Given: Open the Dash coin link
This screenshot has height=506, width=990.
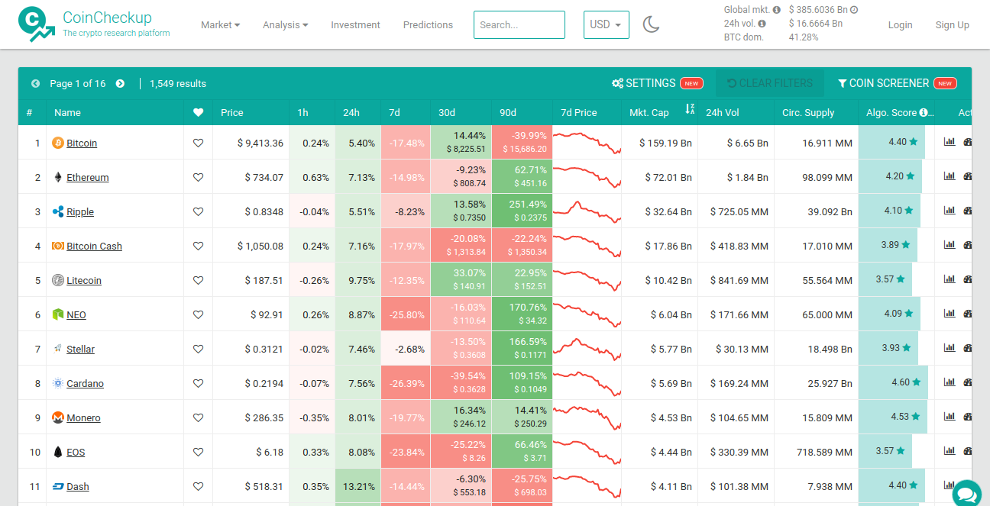Looking at the screenshot, I should 78,486.
